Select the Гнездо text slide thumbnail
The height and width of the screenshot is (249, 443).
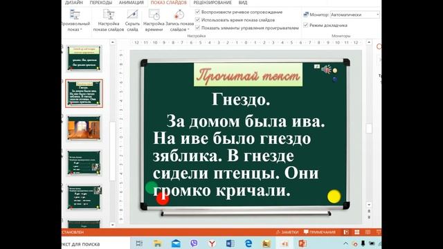pos(84,93)
